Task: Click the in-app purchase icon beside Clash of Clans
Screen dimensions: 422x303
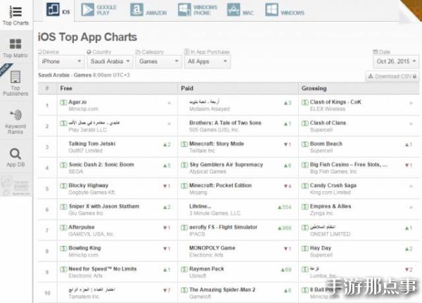Action: tap(305, 123)
